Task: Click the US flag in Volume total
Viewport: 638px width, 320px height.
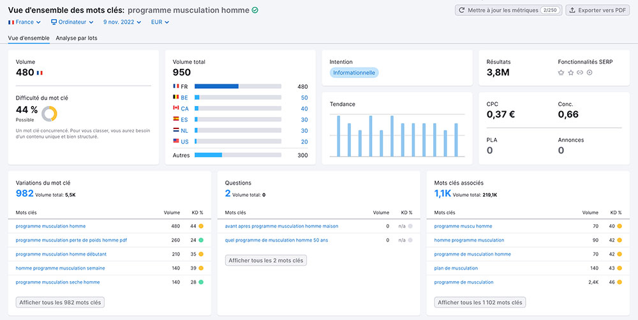Action: pos(176,141)
